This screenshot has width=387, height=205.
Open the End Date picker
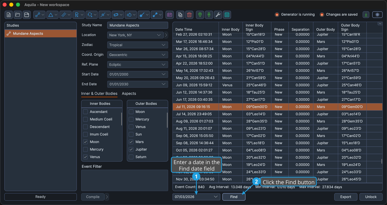138,84
